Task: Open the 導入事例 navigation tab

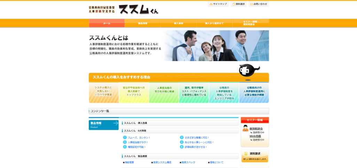Action: [178, 23]
